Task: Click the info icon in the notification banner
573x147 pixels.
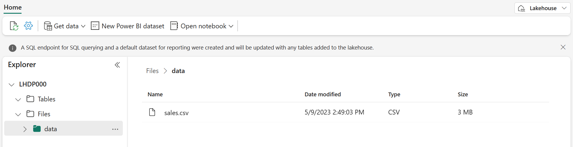Action: click(13, 48)
